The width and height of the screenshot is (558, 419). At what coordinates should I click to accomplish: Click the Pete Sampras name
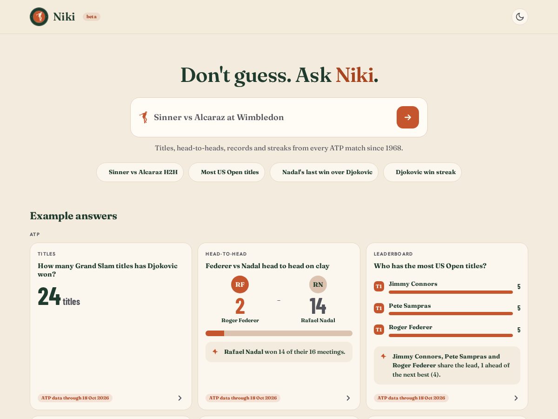point(410,306)
